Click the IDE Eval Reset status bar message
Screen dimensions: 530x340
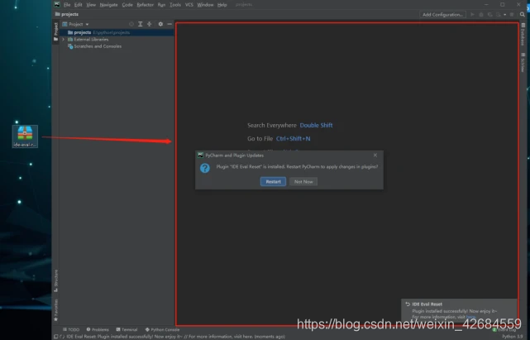(176, 337)
